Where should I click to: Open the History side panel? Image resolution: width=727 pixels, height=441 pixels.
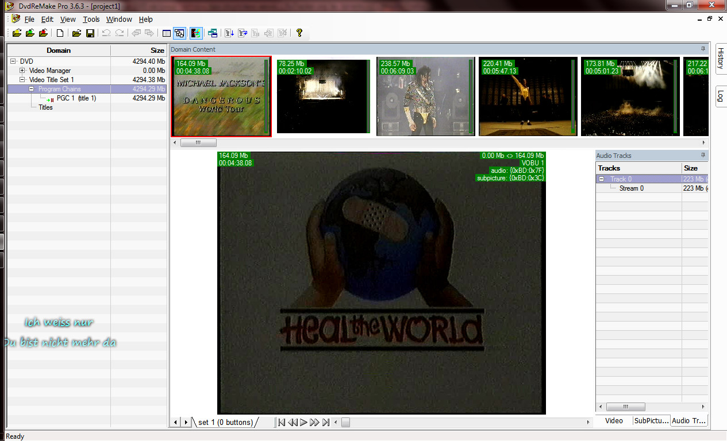tap(721, 59)
